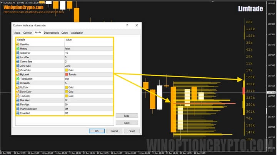
Task: Click the History boolean parameter icon
Action: pos(18,49)
